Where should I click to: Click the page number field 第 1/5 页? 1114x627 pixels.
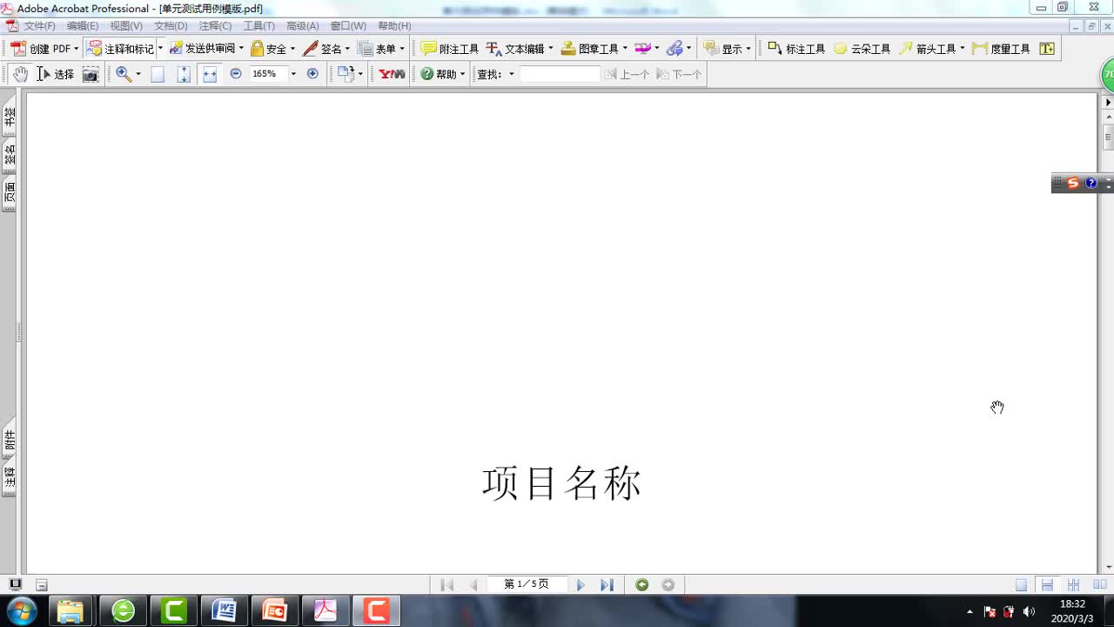[527, 584]
